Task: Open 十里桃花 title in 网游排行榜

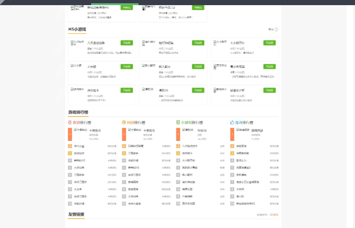Action: pos(149,131)
